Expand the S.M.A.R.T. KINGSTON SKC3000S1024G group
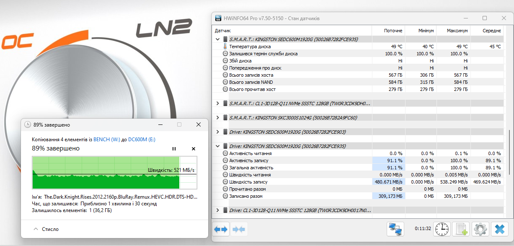 (217, 118)
